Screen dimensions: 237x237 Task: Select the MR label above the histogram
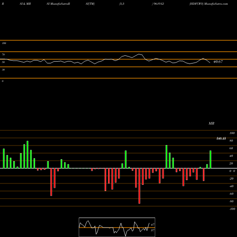pyautogui.click(x=211, y=123)
